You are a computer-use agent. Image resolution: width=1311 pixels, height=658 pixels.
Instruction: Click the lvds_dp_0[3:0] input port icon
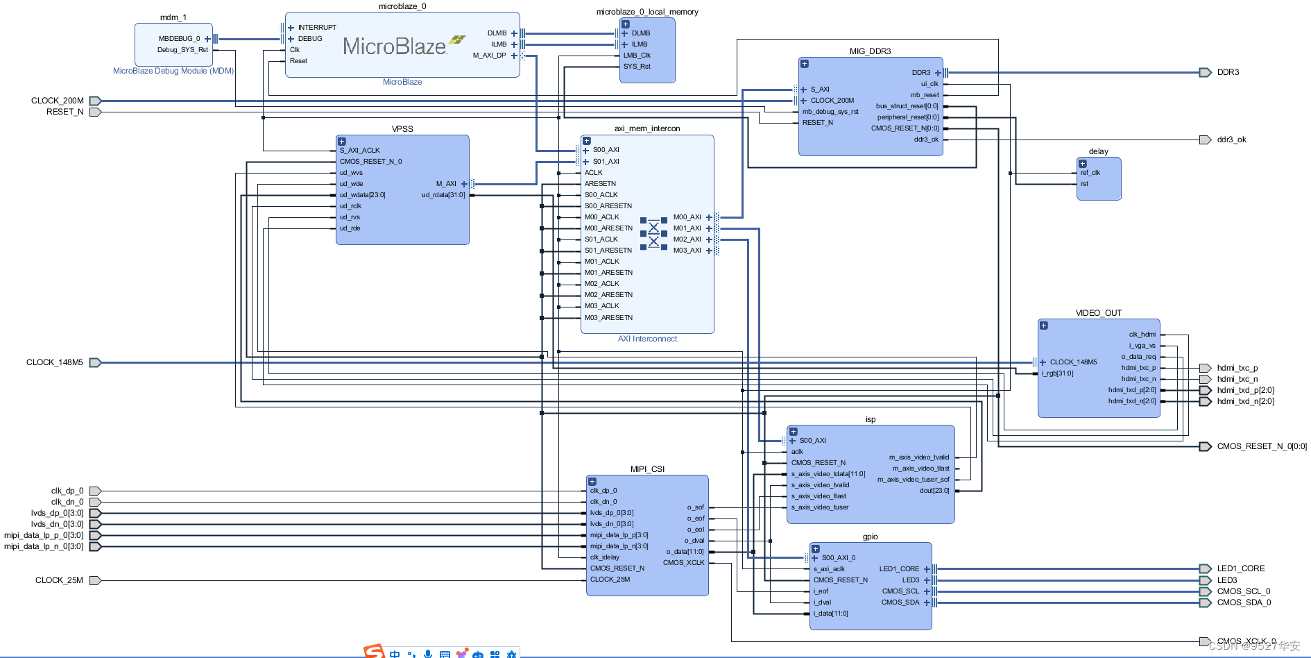click(95, 513)
